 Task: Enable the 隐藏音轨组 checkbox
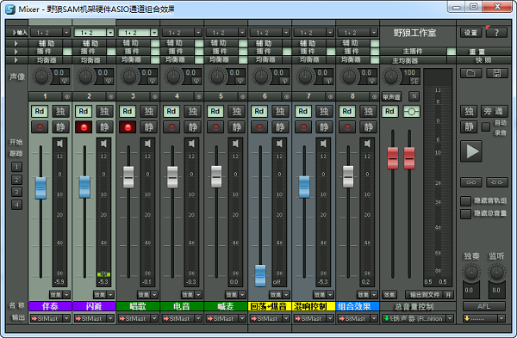click(x=465, y=200)
